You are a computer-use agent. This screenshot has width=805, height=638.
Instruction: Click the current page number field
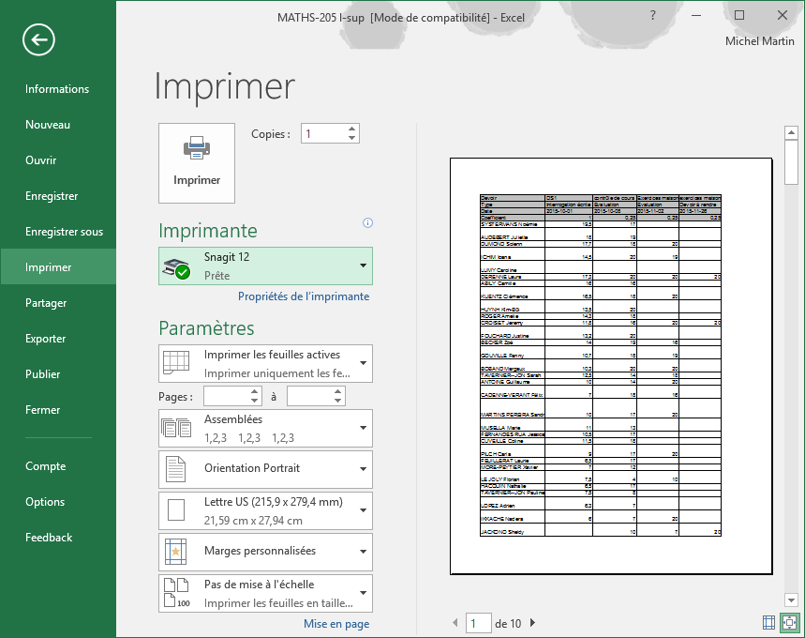[479, 623]
